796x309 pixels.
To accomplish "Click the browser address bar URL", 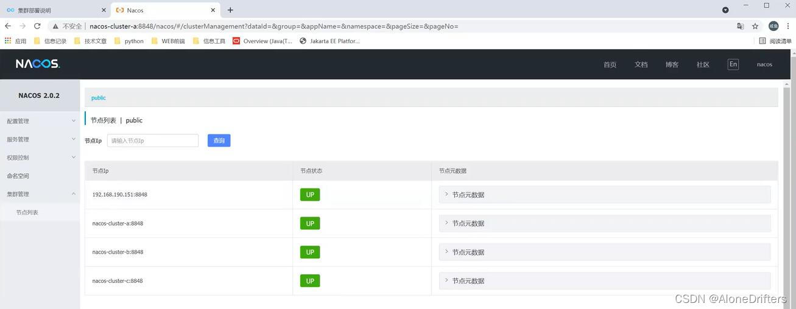I will [273, 26].
